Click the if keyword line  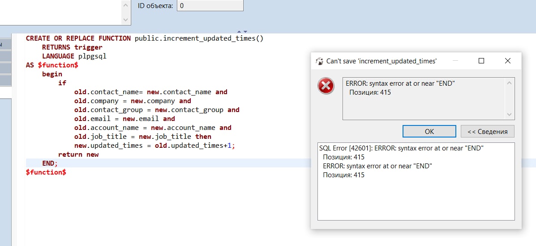tap(62, 83)
